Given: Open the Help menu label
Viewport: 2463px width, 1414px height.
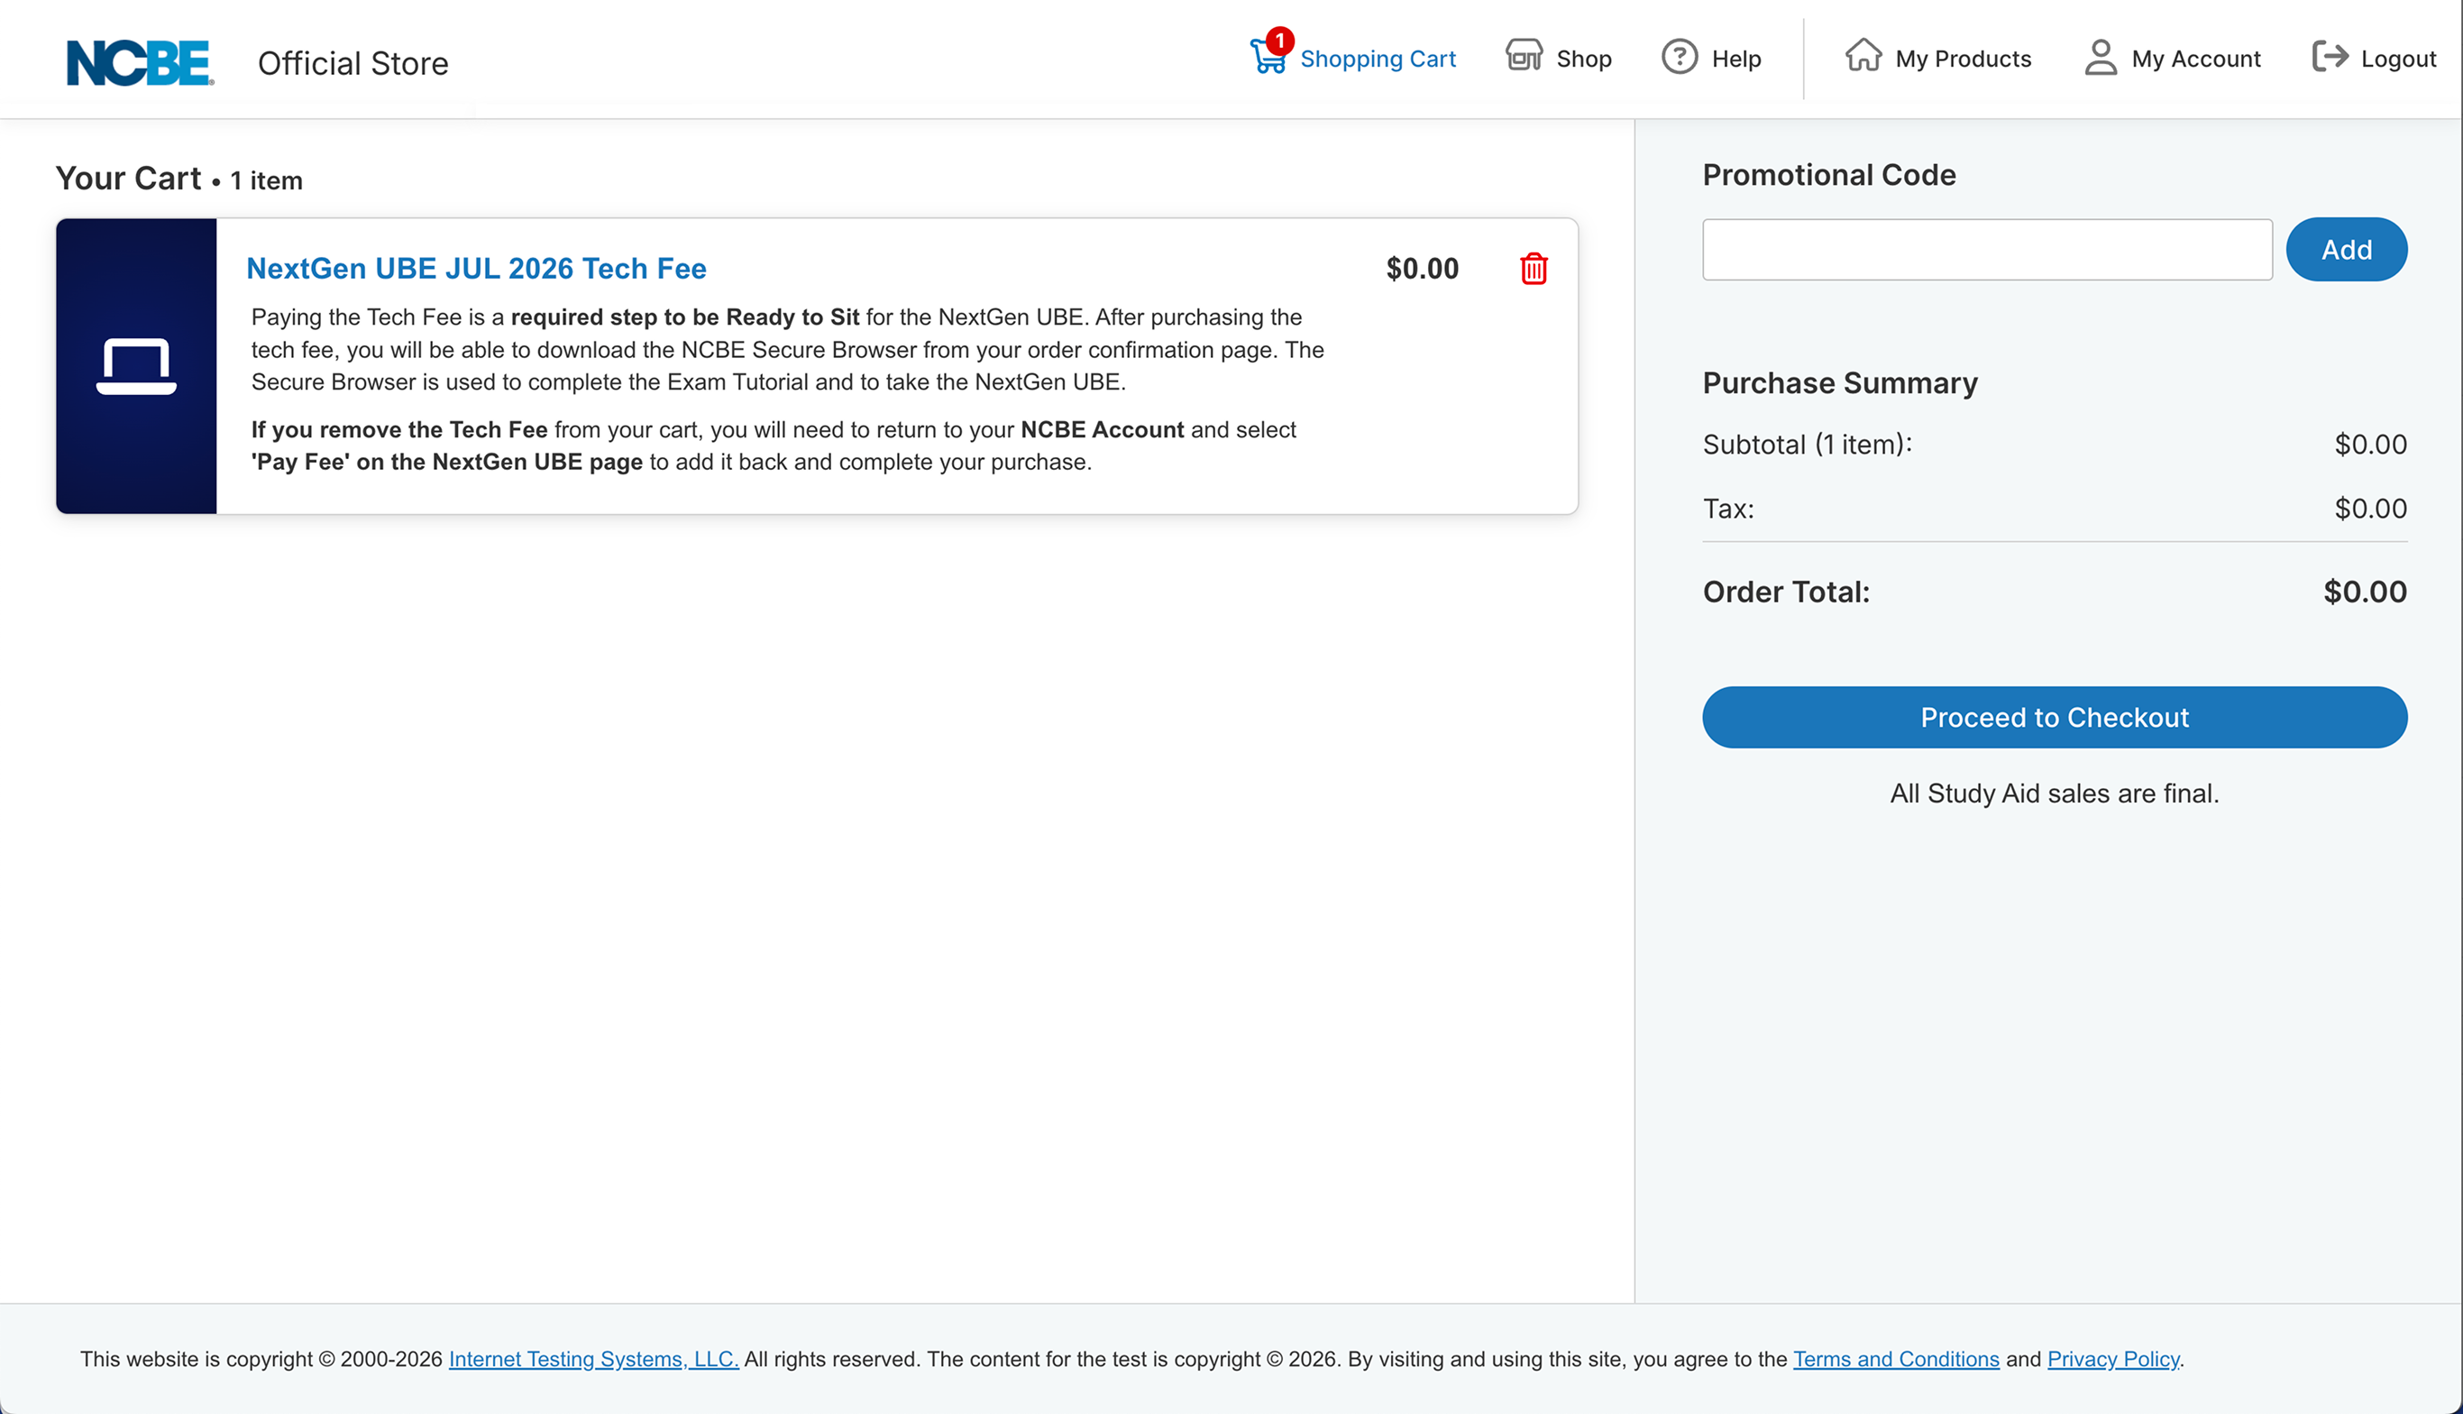Looking at the screenshot, I should [1735, 60].
